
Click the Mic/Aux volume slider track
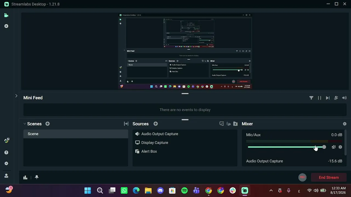(x=286, y=147)
